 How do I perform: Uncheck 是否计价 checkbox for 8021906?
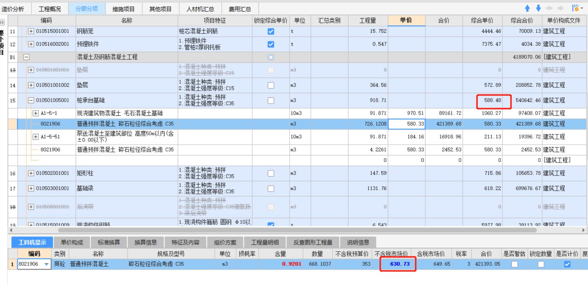pyautogui.click(x=567, y=264)
